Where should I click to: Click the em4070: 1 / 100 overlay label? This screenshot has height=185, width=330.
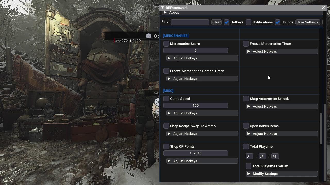click(x=128, y=41)
